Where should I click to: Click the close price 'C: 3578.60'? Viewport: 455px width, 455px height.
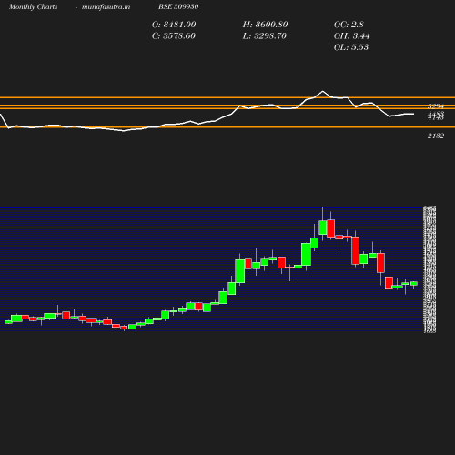pos(174,35)
